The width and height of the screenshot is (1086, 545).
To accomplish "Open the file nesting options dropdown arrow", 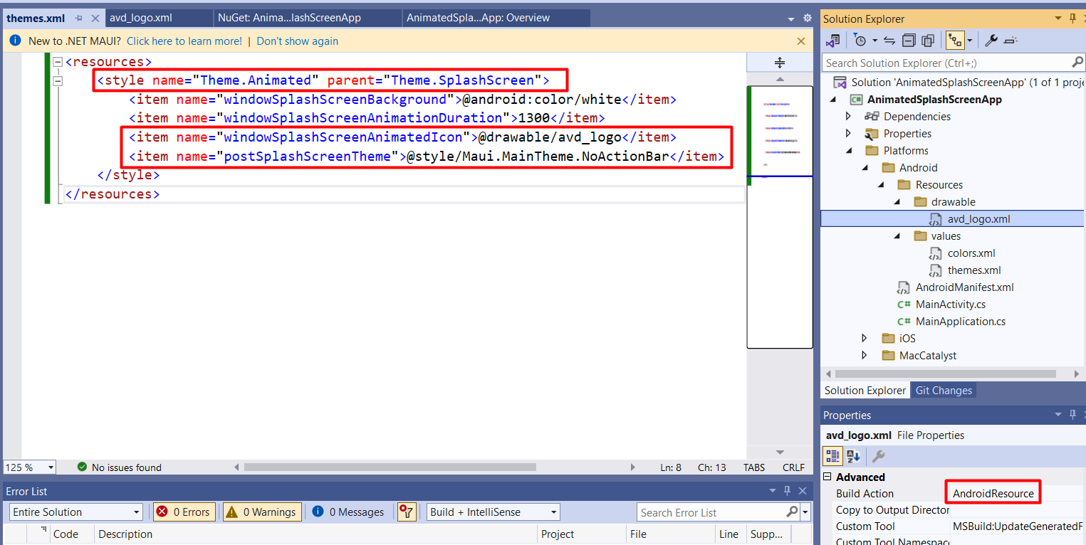I will tap(969, 41).
